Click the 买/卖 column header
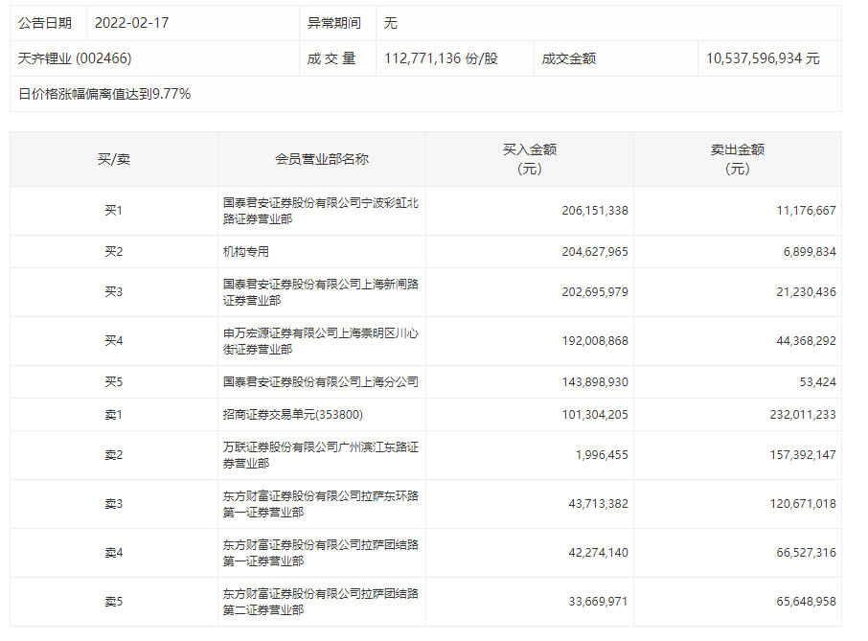Screen dimensions: 868x641 (114, 159)
